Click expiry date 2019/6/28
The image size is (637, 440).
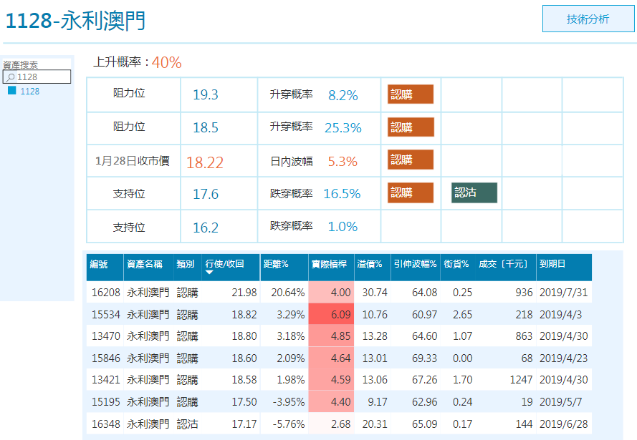click(x=563, y=424)
